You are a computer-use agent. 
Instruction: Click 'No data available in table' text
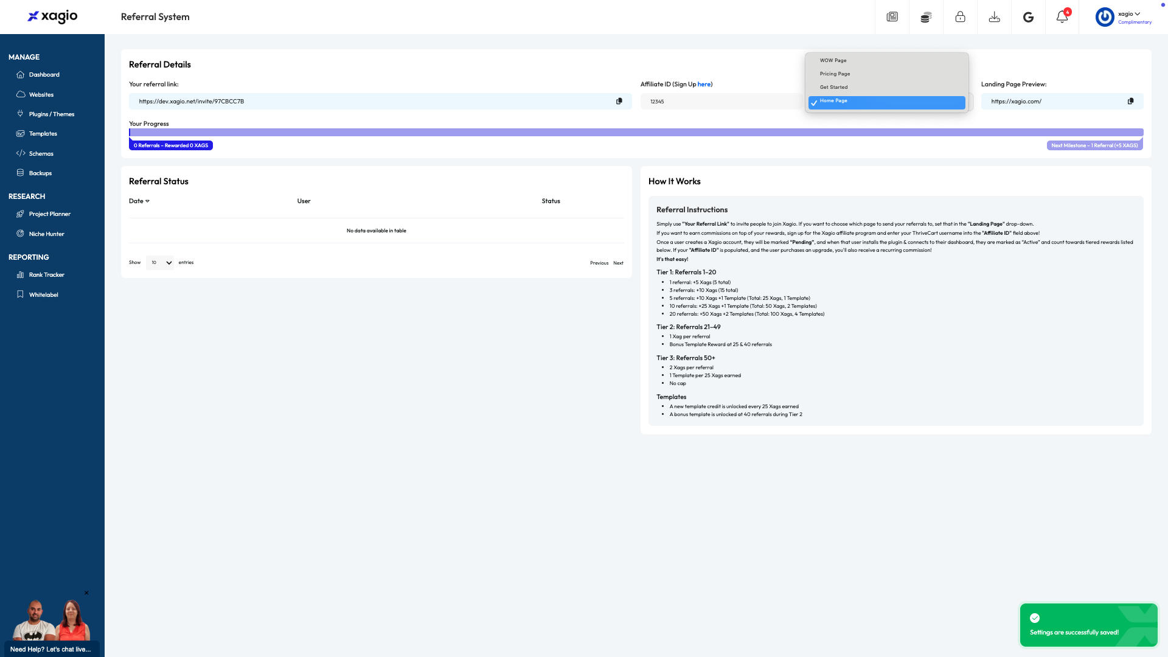point(377,231)
